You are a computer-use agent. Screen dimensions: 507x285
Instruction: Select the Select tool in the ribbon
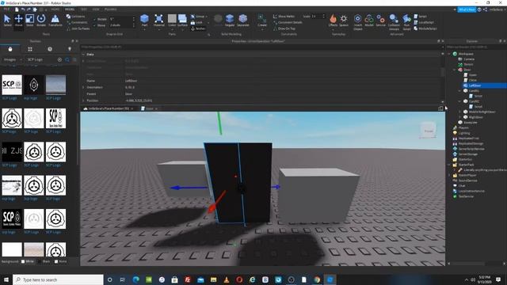pyautogui.click(x=7, y=21)
